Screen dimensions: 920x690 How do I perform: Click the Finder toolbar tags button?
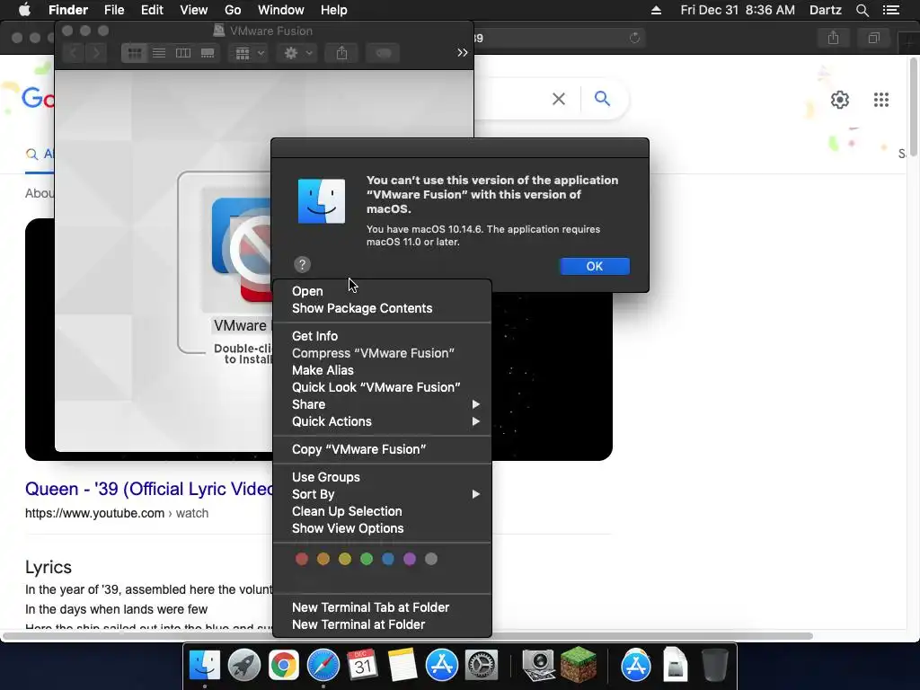click(x=383, y=53)
